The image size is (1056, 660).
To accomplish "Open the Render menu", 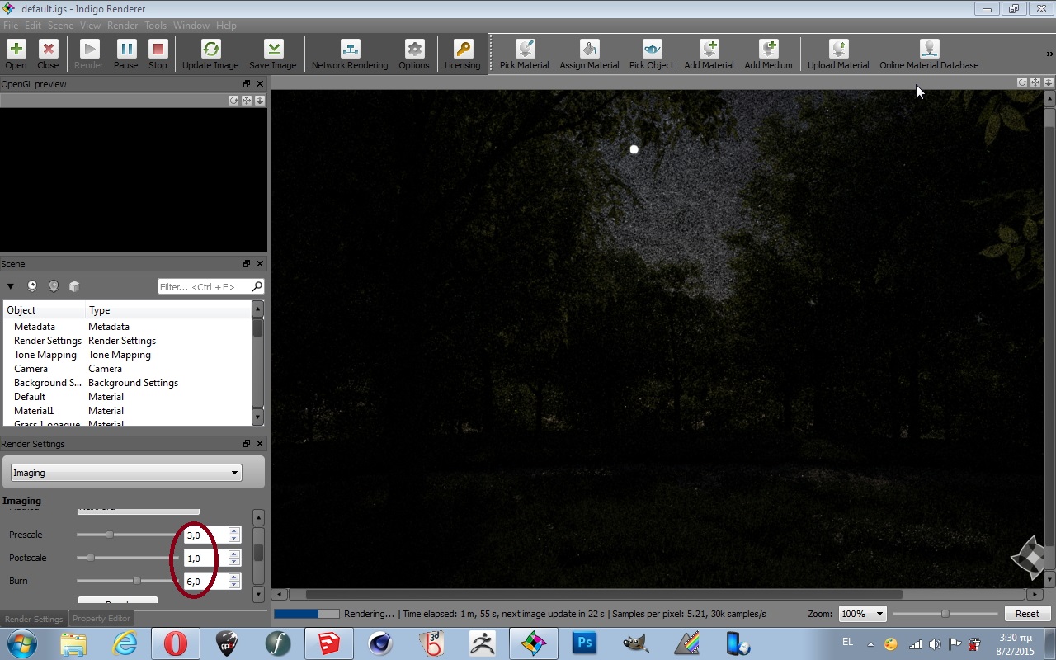I will point(122,26).
